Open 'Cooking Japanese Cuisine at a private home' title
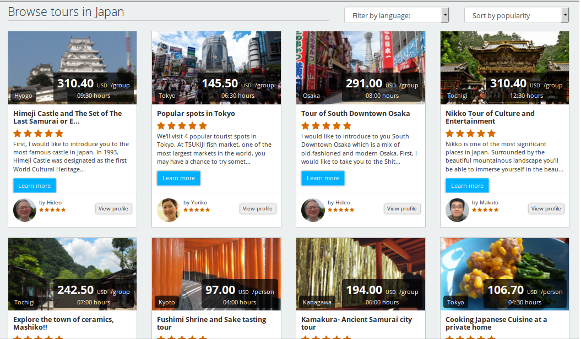Image resolution: width=581 pixels, height=339 pixels. click(496, 323)
